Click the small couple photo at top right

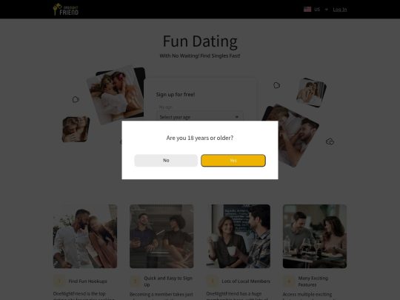(x=311, y=93)
